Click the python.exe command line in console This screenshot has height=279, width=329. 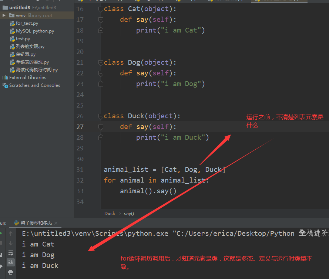click(x=175, y=233)
